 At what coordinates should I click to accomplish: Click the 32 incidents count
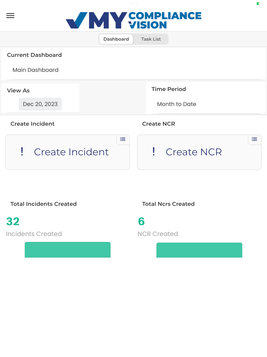(x=13, y=221)
